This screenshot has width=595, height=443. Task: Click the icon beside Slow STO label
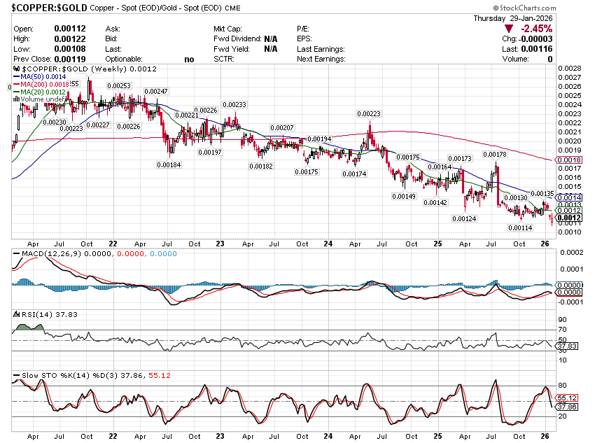[x=17, y=376]
